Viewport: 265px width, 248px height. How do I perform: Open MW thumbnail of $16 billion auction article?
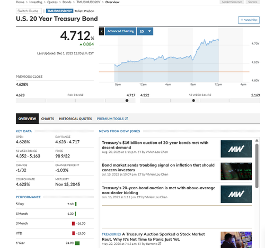pyautogui.click(x=236, y=149)
